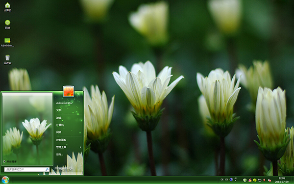294x184 pixels.
Task: Click the 关机 (Shut down) button
Action: click(62, 169)
